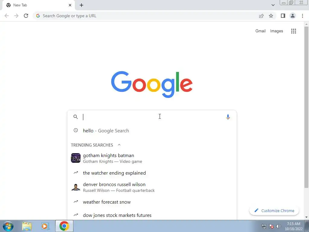The image size is (309, 232).
Task: Collapse the Trending Searches section
Action: point(119,145)
